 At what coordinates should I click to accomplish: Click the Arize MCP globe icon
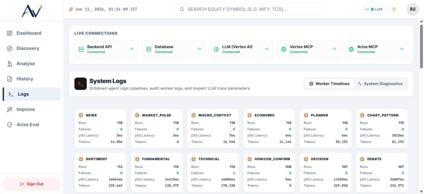tap(351, 49)
